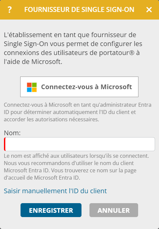Click the Connectez-vous à Microsoft button text
This screenshot has height=229, width=159.
(86, 87)
